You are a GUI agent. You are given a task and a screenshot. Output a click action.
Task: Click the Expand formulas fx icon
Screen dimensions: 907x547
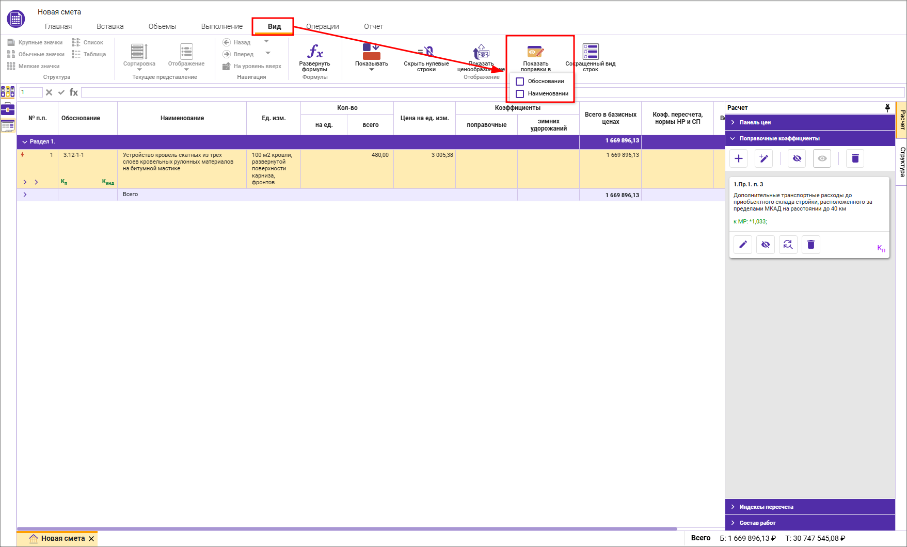point(315,52)
